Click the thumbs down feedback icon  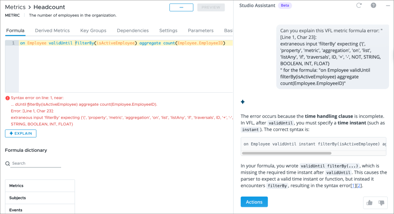(x=381, y=202)
